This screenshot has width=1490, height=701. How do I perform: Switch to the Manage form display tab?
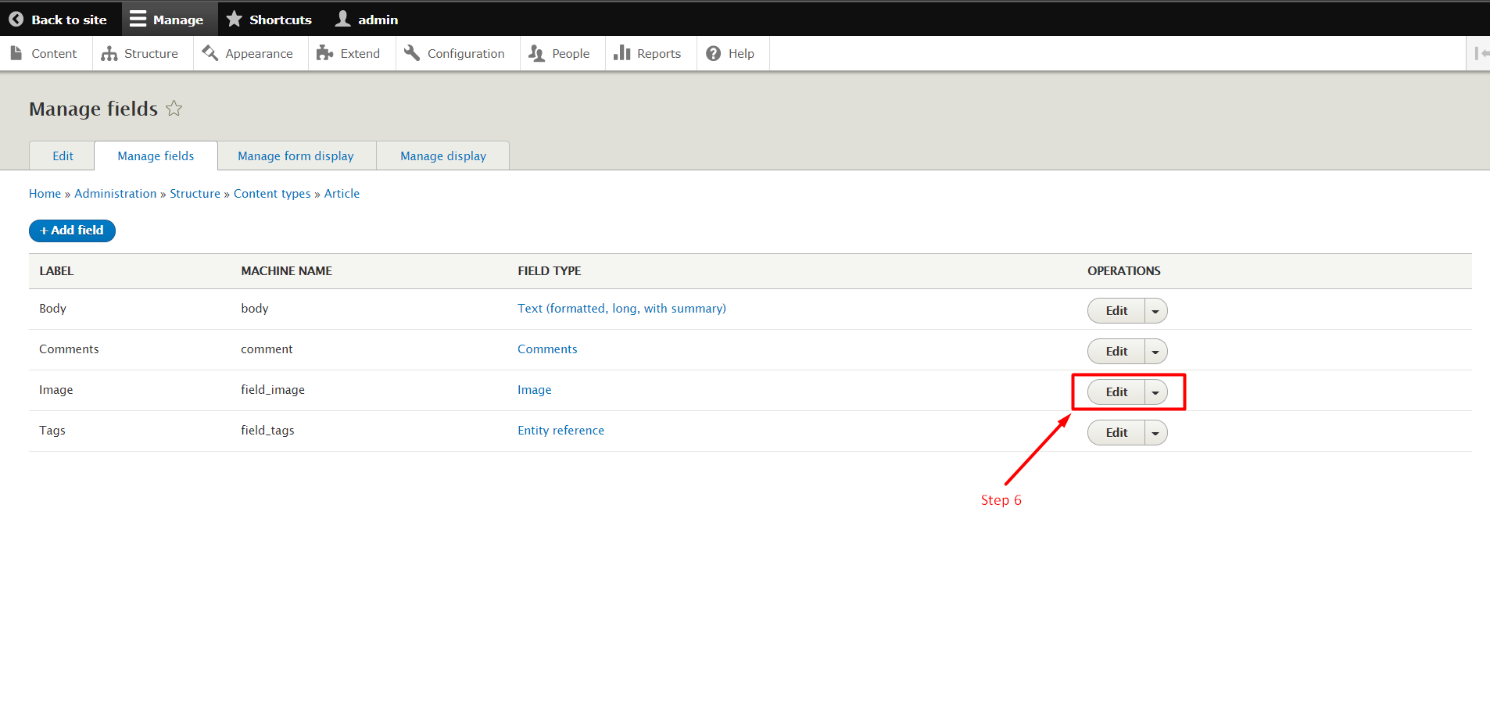coord(296,156)
